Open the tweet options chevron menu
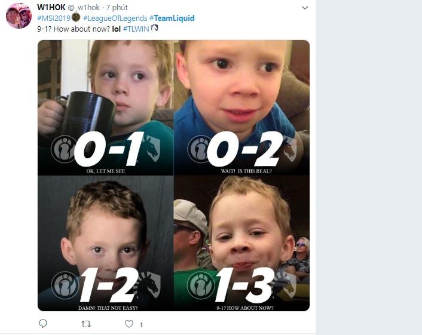 pyautogui.click(x=305, y=8)
